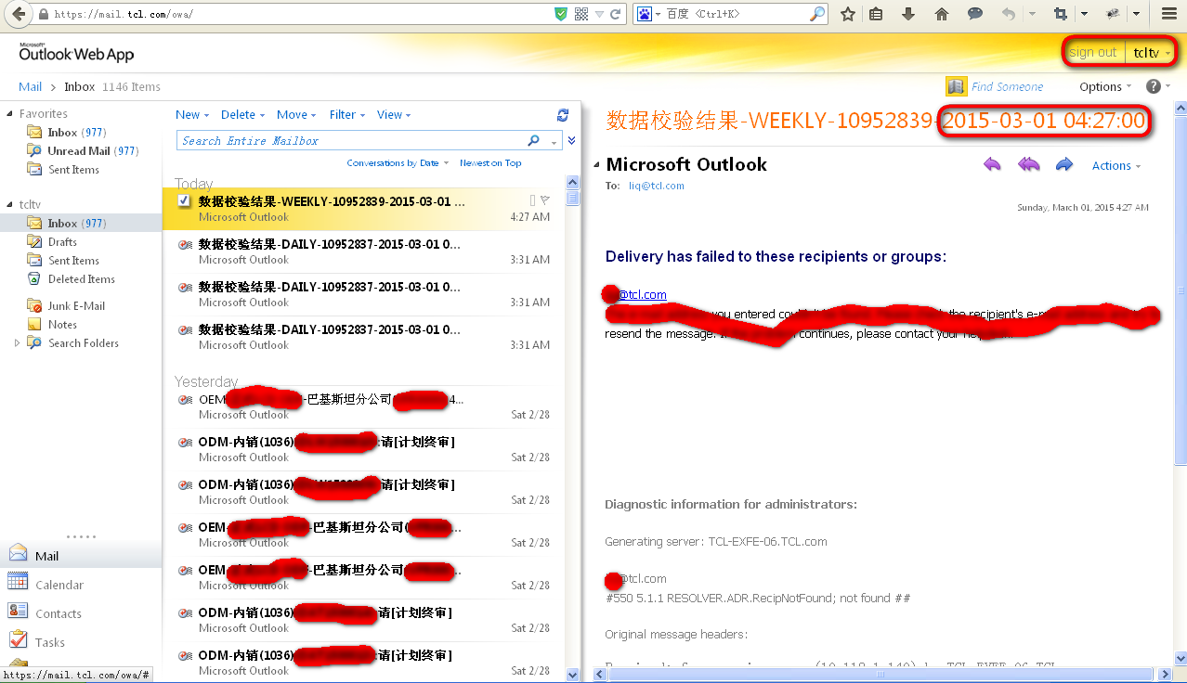Image resolution: width=1187 pixels, height=683 pixels.
Task: Refresh the mail list with the blue arrows icon
Action: [x=562, y=115]
